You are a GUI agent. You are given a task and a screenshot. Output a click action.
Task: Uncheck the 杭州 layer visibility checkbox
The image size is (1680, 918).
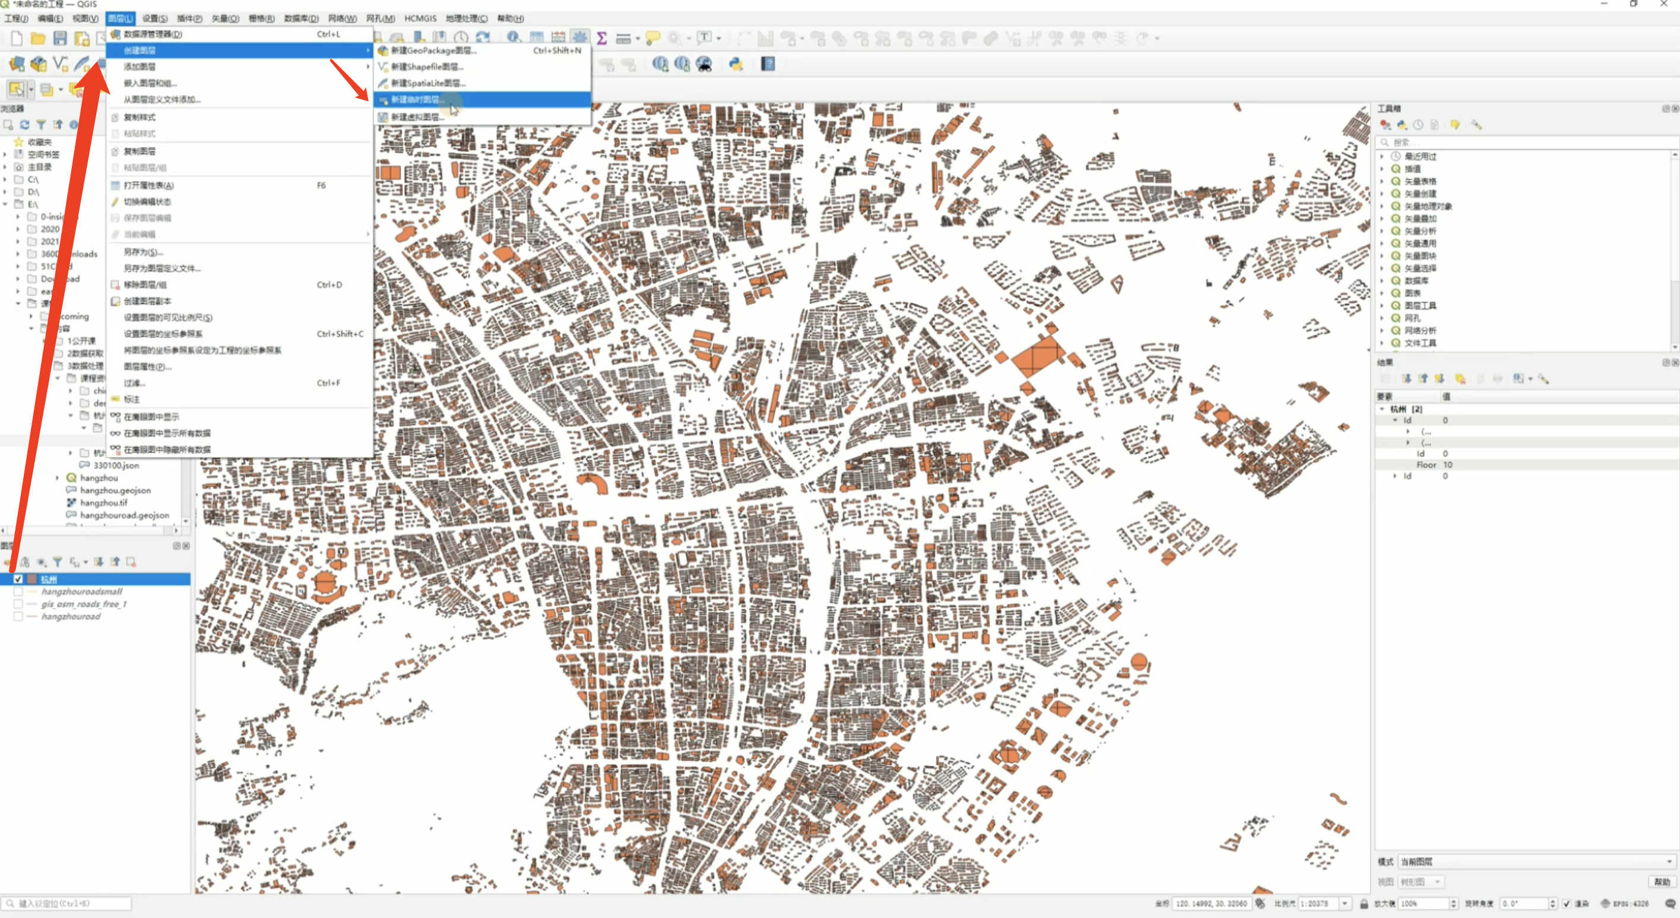click(x=18, y=579)
